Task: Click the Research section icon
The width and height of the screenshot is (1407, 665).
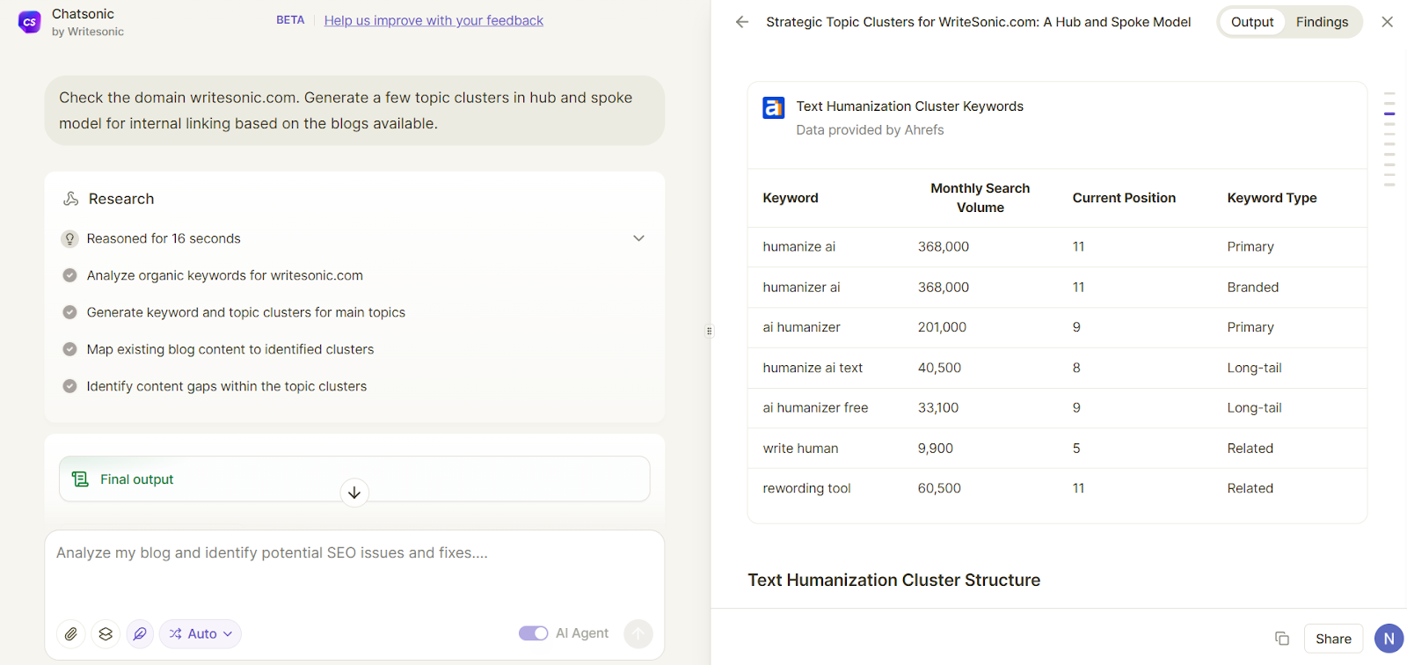Action: pos(71,199)
